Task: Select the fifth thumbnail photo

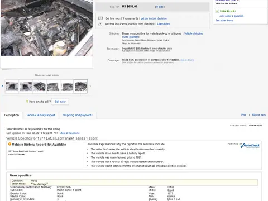Action: (67, 87)
